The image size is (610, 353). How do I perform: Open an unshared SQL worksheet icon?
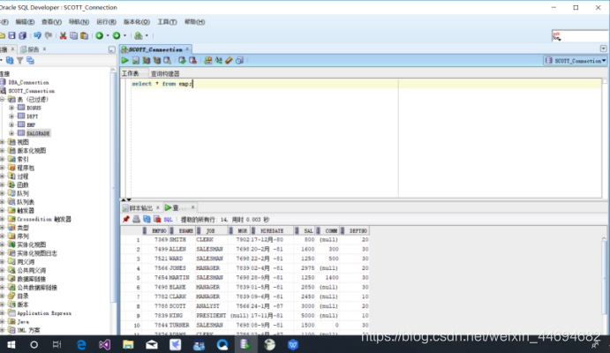click(x=208, y=60)
